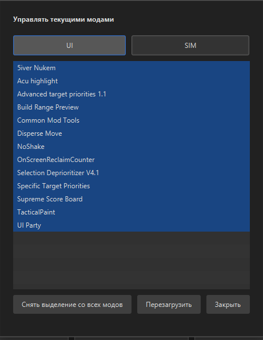Click "Снять выделение со всех модов" button
The image size is (263, 340).
coord(72,305)
